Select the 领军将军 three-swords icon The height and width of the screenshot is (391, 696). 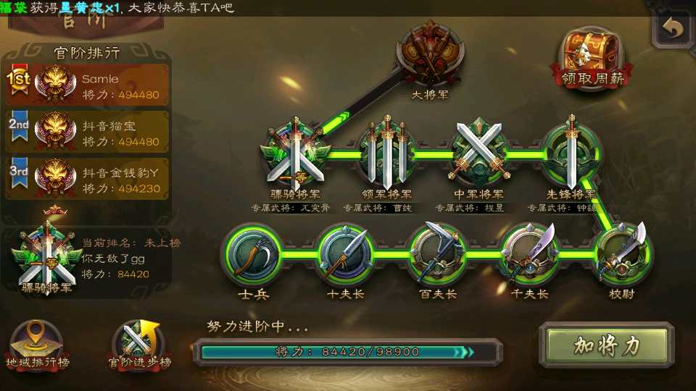pos(387,154)
